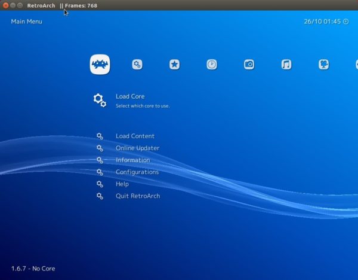Screen dimensions: 358x280
Task: Open the Configurations menu entry
Action: click(x=137, y=172)
